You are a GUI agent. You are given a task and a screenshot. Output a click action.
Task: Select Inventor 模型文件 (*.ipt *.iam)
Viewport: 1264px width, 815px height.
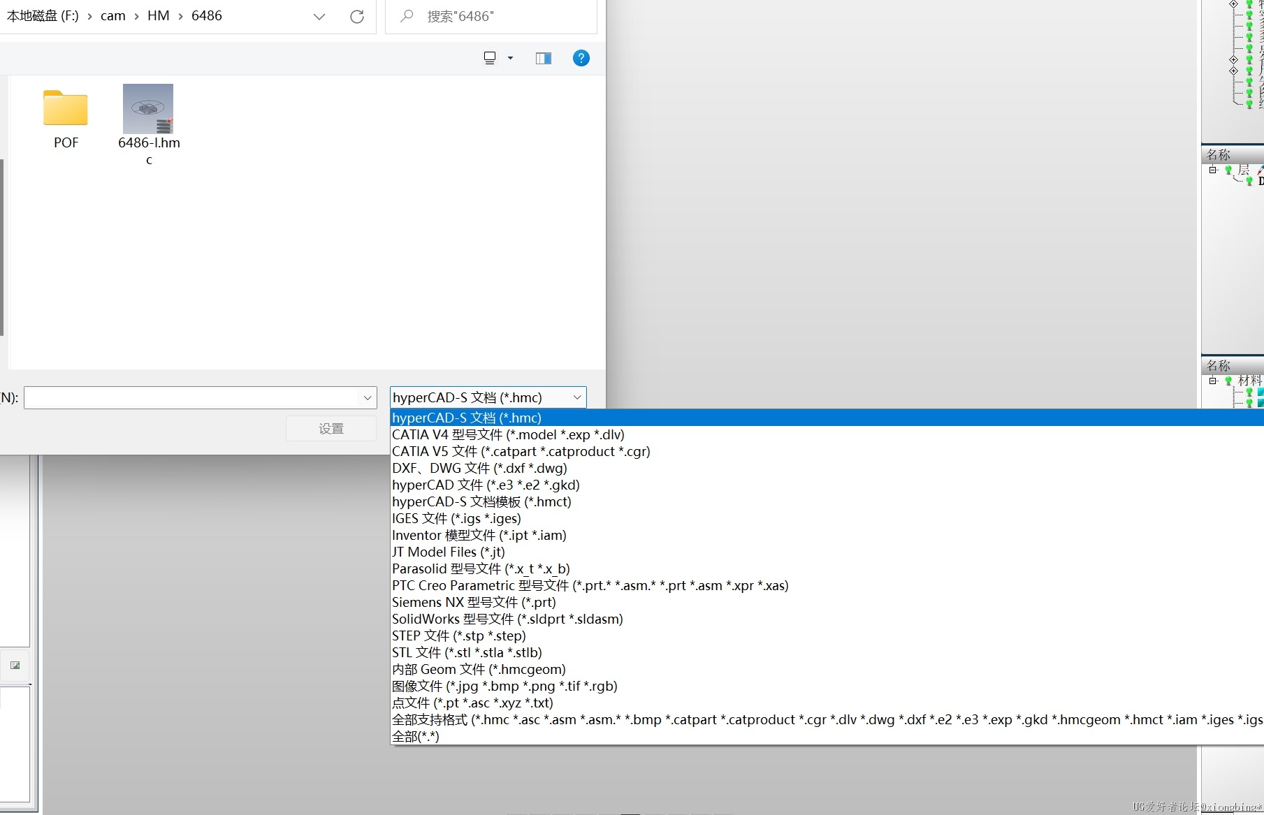click(827, 535)
